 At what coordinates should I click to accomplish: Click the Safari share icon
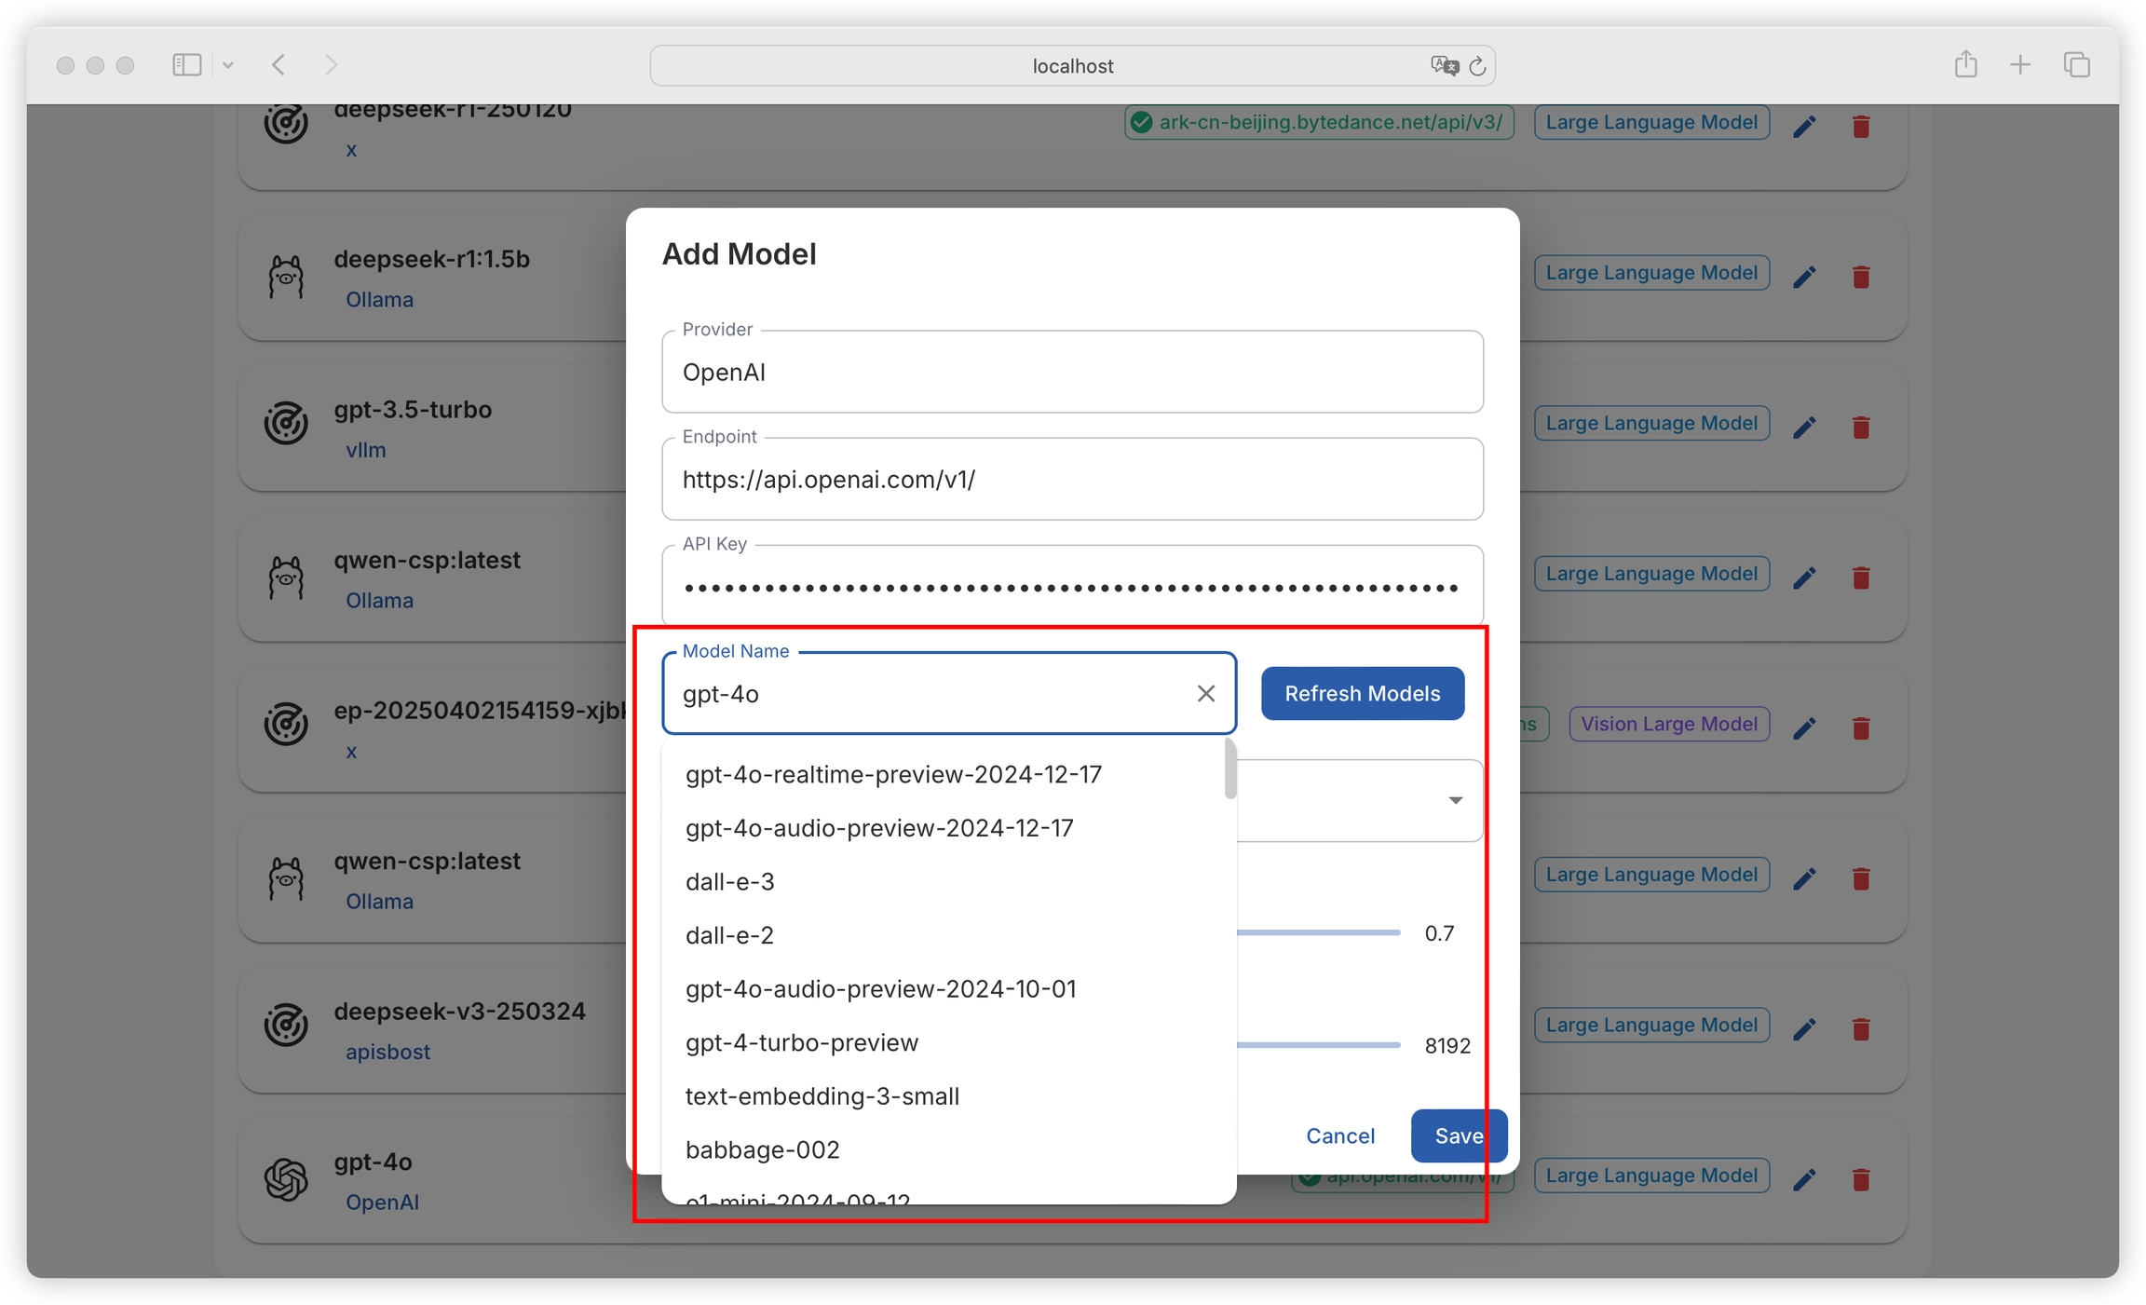pos(1965,64)
